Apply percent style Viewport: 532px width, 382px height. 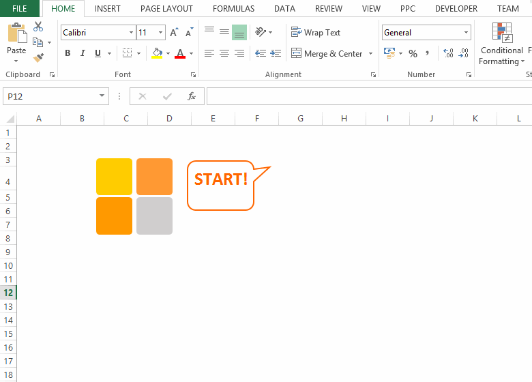(413, 54)
